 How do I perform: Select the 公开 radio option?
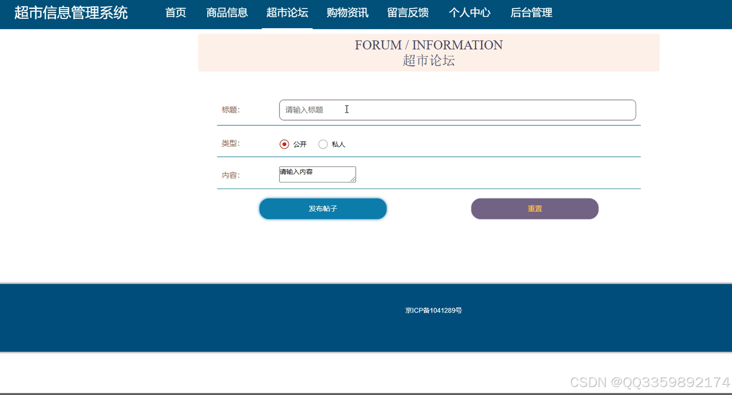284,144
